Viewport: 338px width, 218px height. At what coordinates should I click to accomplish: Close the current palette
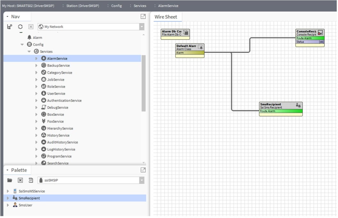[20, 180]
